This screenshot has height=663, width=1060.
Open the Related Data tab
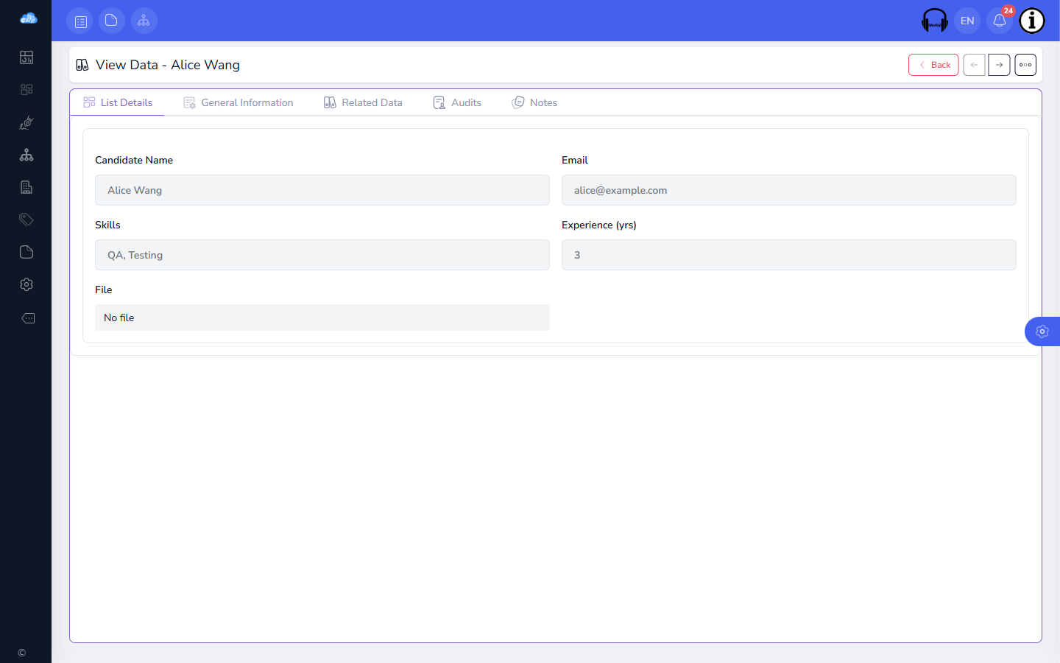(363, 102)
